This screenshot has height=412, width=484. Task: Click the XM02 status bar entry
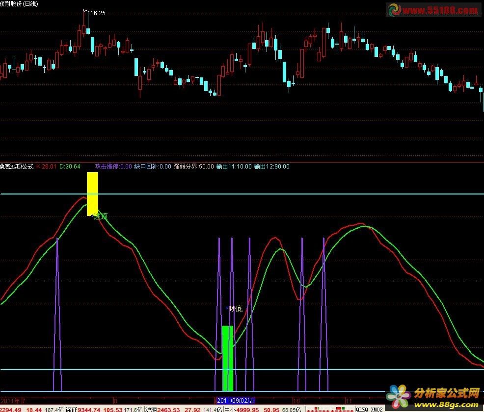(x=376, y=409)
